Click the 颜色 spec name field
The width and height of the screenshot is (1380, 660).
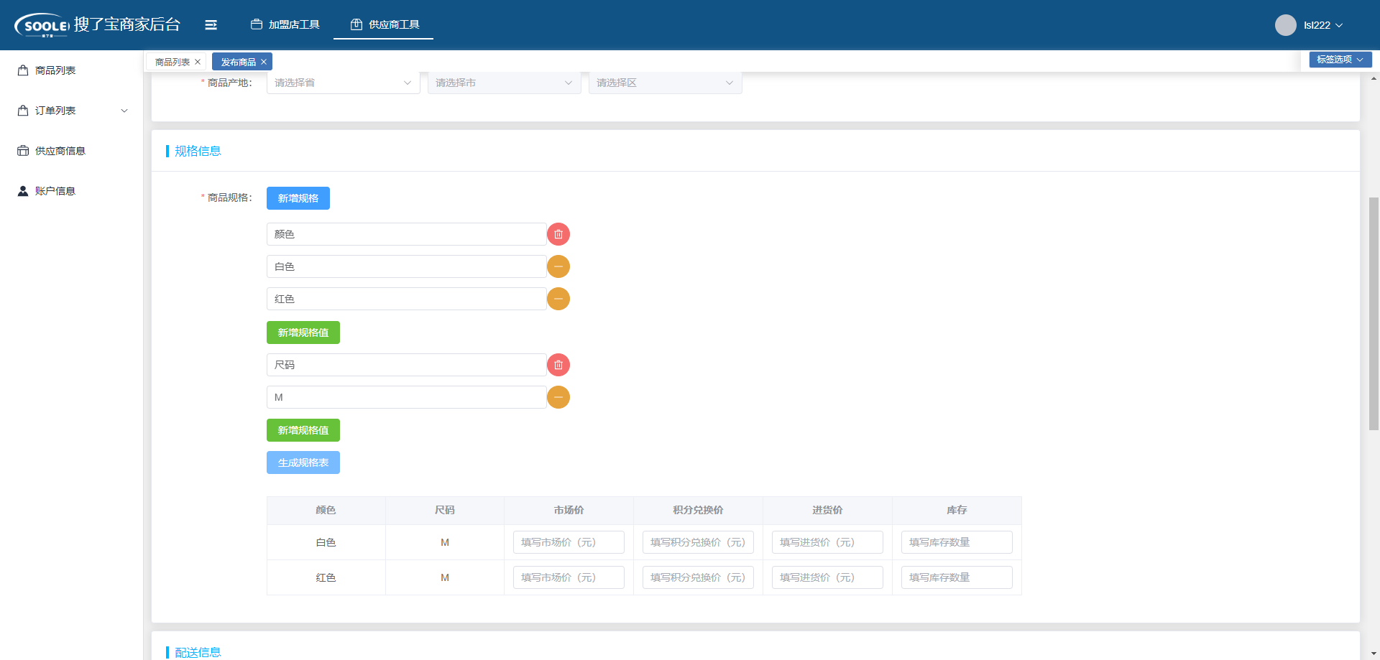[x=406, y=234]
